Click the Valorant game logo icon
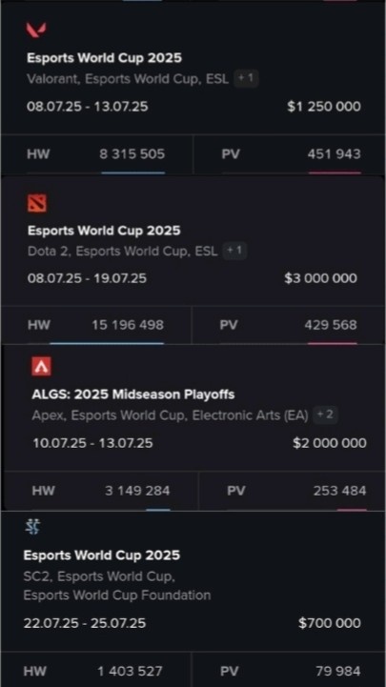 [x=36, y=30]
